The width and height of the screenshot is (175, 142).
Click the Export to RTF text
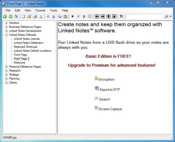point(110,89)
